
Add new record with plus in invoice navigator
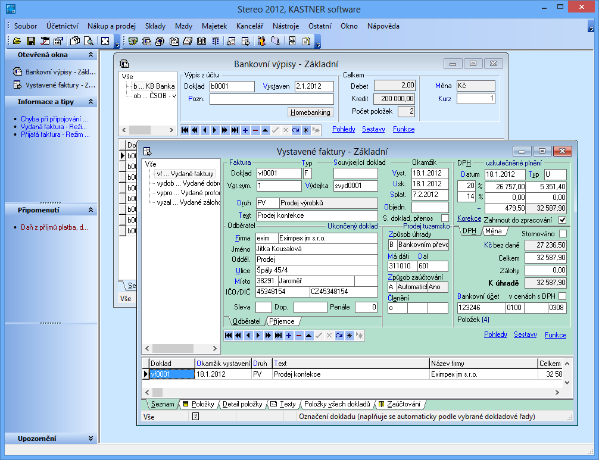click(289, 336)
